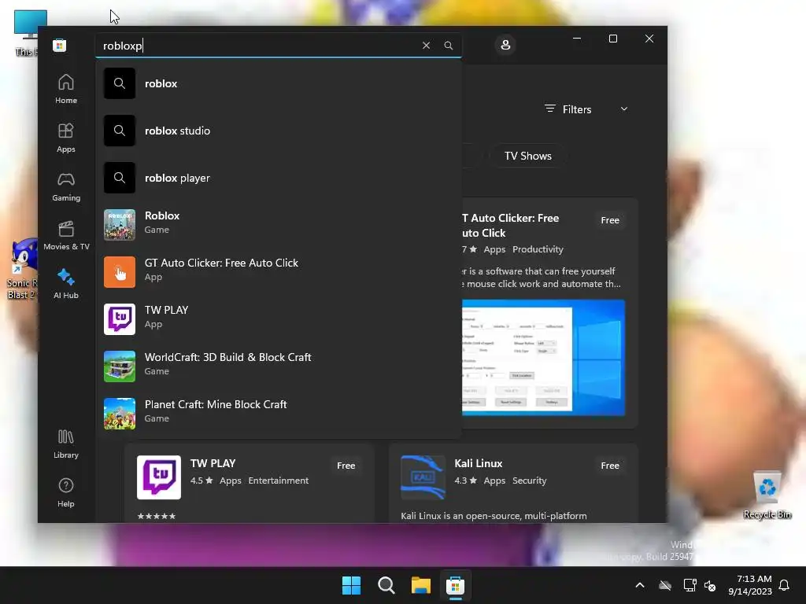Expand the Filters dropdown
The image size is (806, 604).
coord(586,109)
